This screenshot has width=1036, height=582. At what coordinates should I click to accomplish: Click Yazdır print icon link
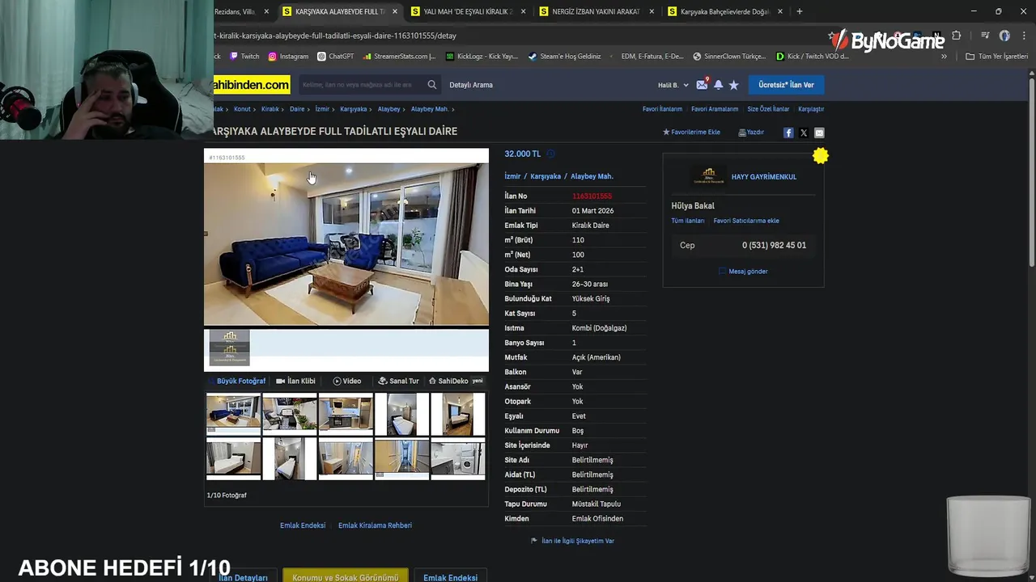click(751, 133)
